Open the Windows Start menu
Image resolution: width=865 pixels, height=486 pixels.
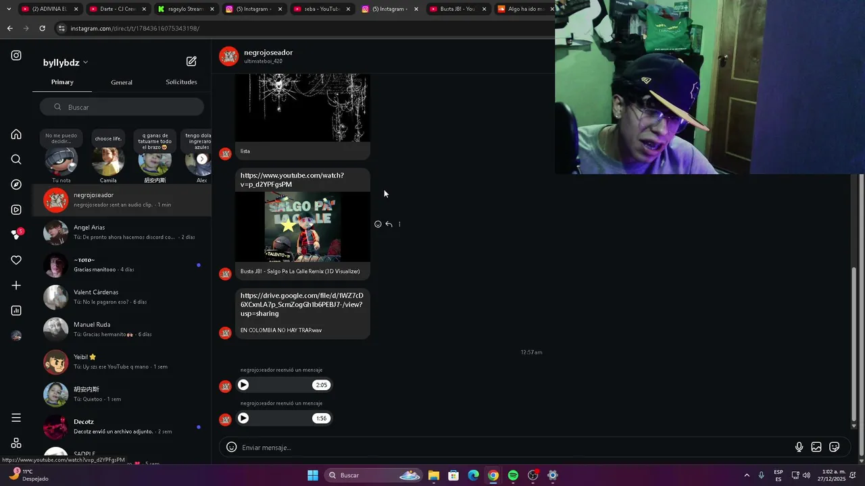click(x=313, y=475)
